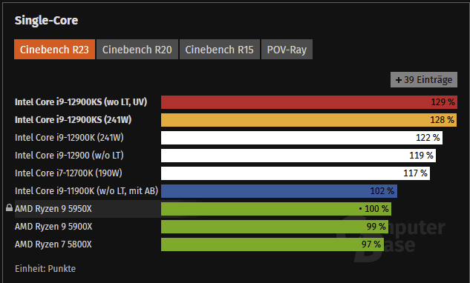The height and width of the screenshot is (283, 470).
Task: Select the Cinebench R23 tab
Action: (x=54, y=50)
